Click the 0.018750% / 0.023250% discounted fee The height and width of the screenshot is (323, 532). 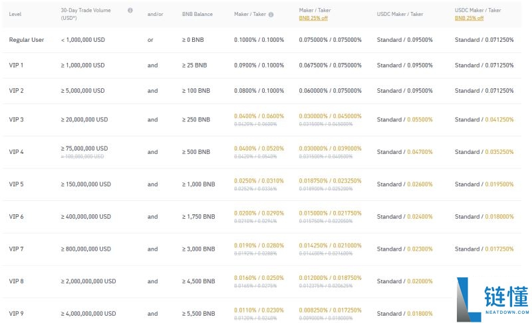(x=330, y=180)
